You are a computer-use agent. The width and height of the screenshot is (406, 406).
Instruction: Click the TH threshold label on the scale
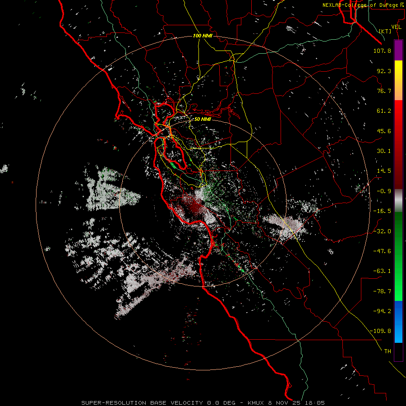388,351
